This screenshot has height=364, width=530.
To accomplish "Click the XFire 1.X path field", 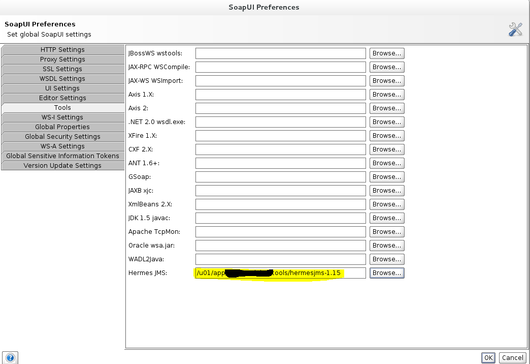I will (281, 135).
